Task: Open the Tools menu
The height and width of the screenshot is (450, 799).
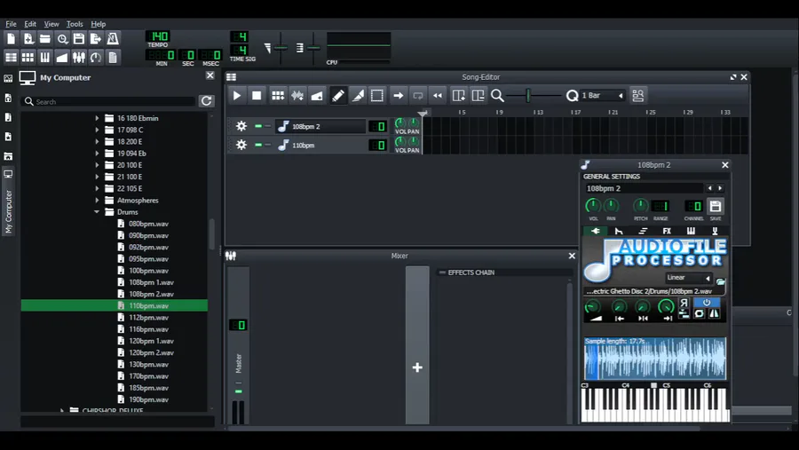Action: [75, 24]
